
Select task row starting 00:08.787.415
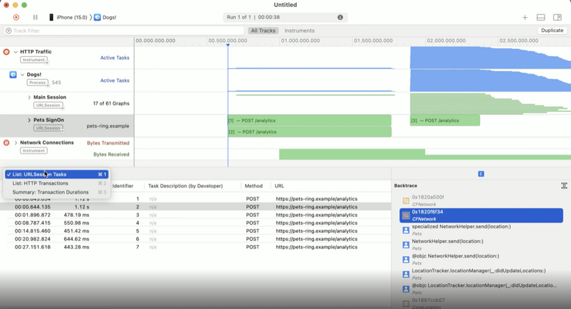(195, 223)
